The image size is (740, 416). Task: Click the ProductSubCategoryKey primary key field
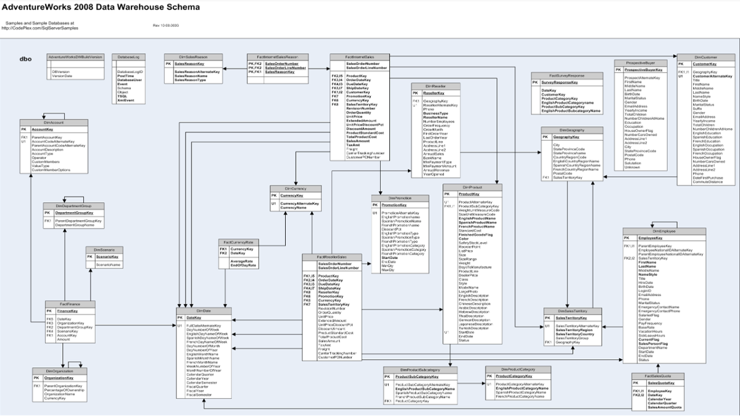417,377
